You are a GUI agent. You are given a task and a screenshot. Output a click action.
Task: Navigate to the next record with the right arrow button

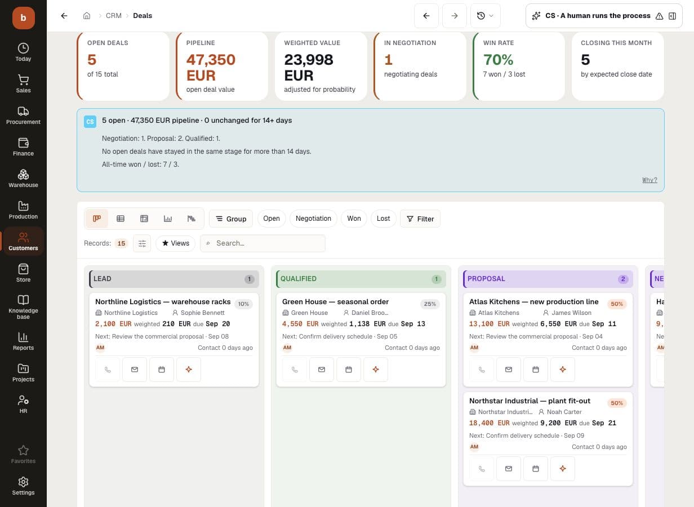point(455,16)
